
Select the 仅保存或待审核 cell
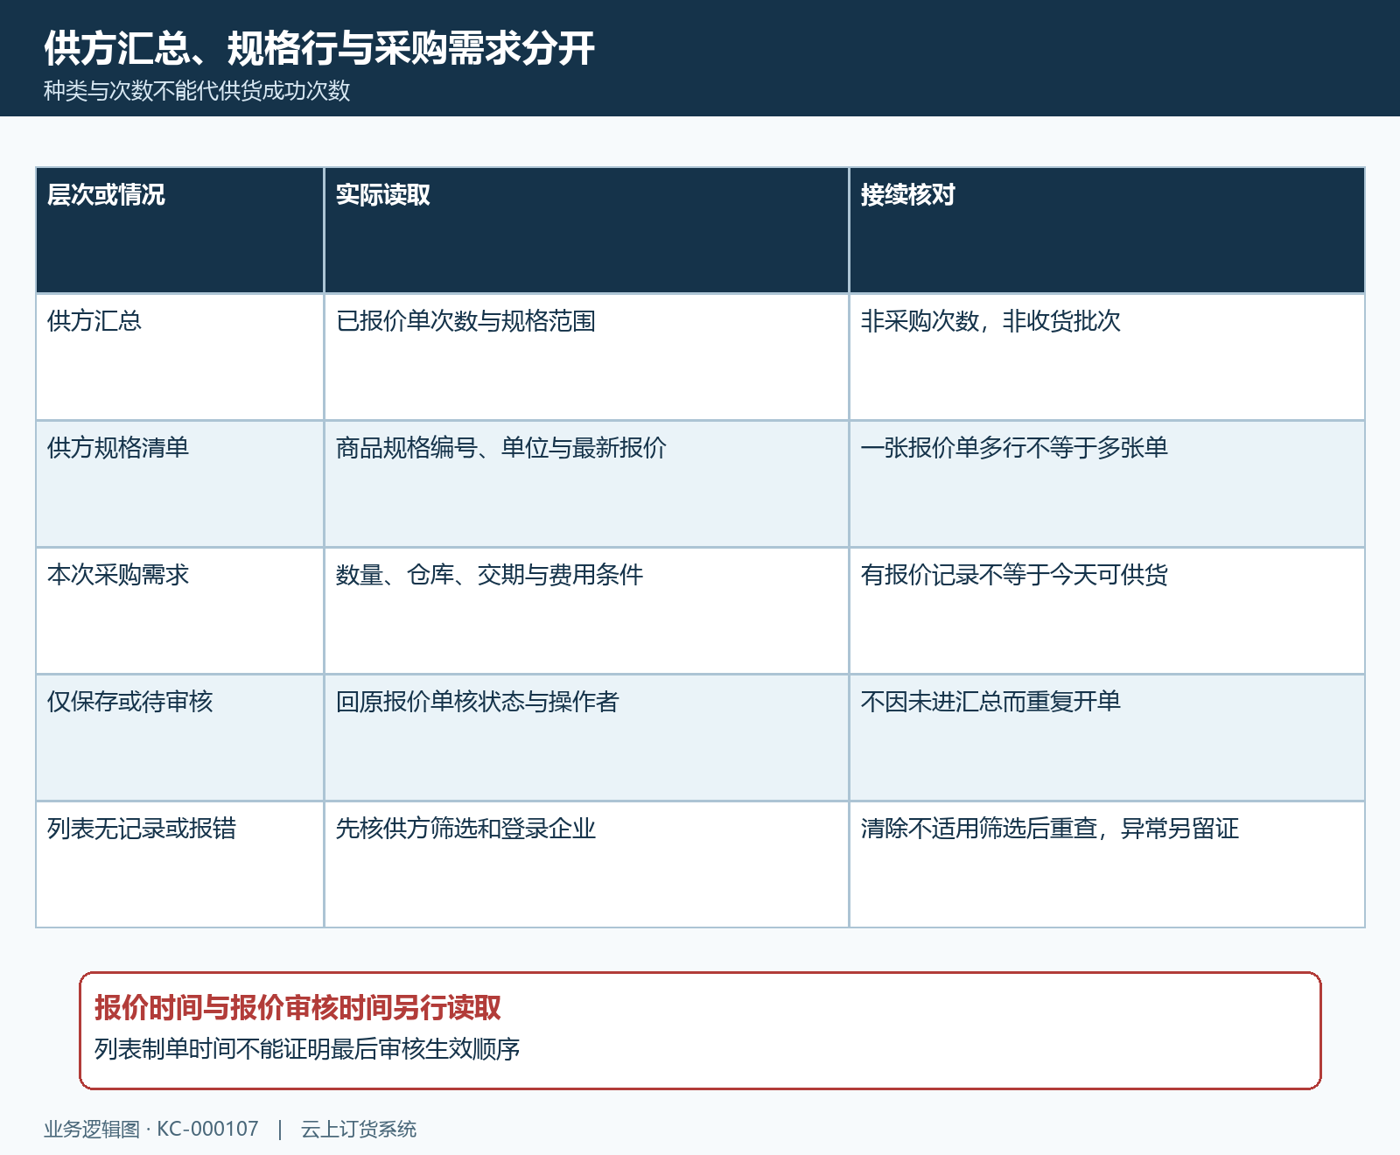pos(179,738)
